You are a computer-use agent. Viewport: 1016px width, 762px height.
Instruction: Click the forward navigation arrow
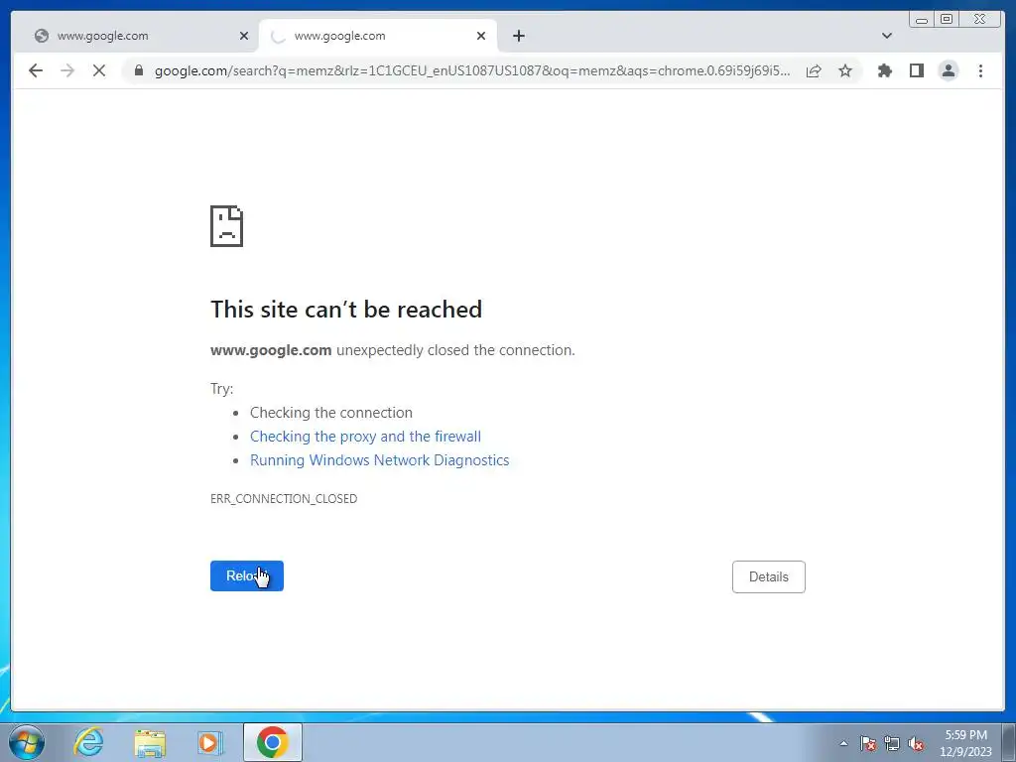point(67,70)
